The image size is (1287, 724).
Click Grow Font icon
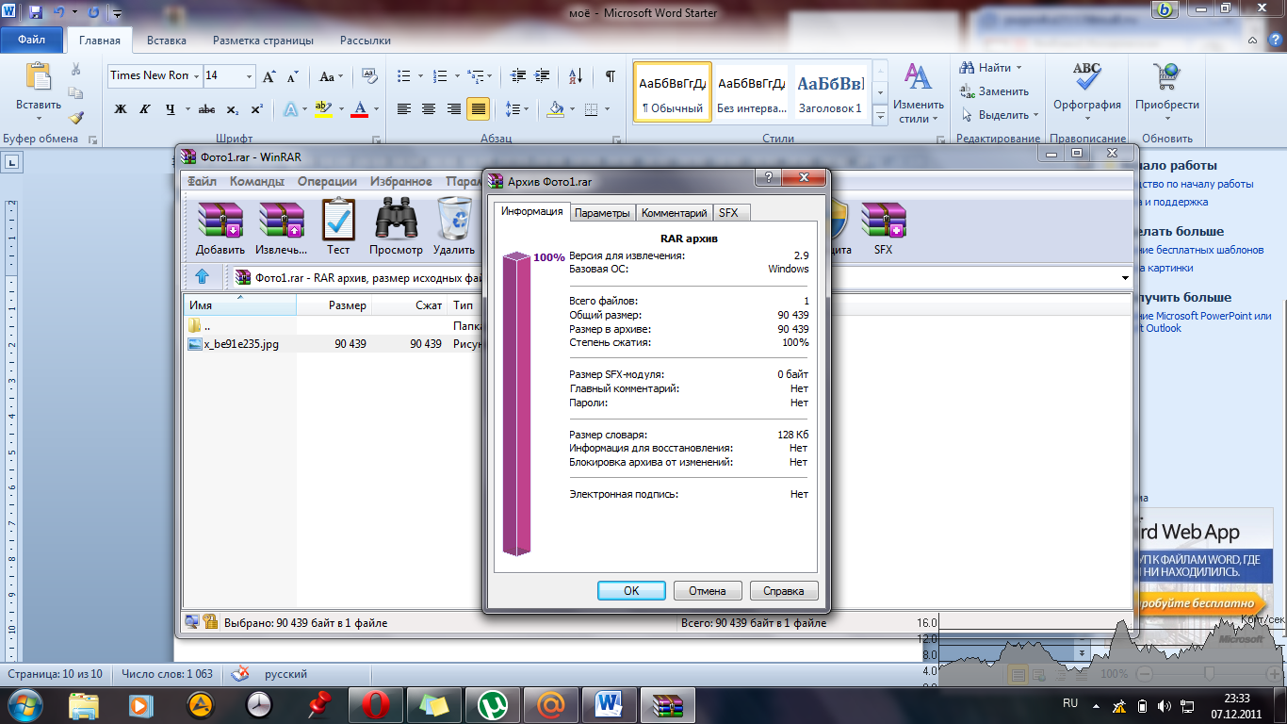tap(269, 76)
